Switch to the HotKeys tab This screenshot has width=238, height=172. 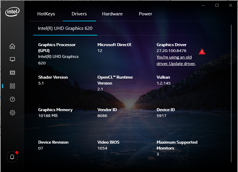(x=46, y=14)
